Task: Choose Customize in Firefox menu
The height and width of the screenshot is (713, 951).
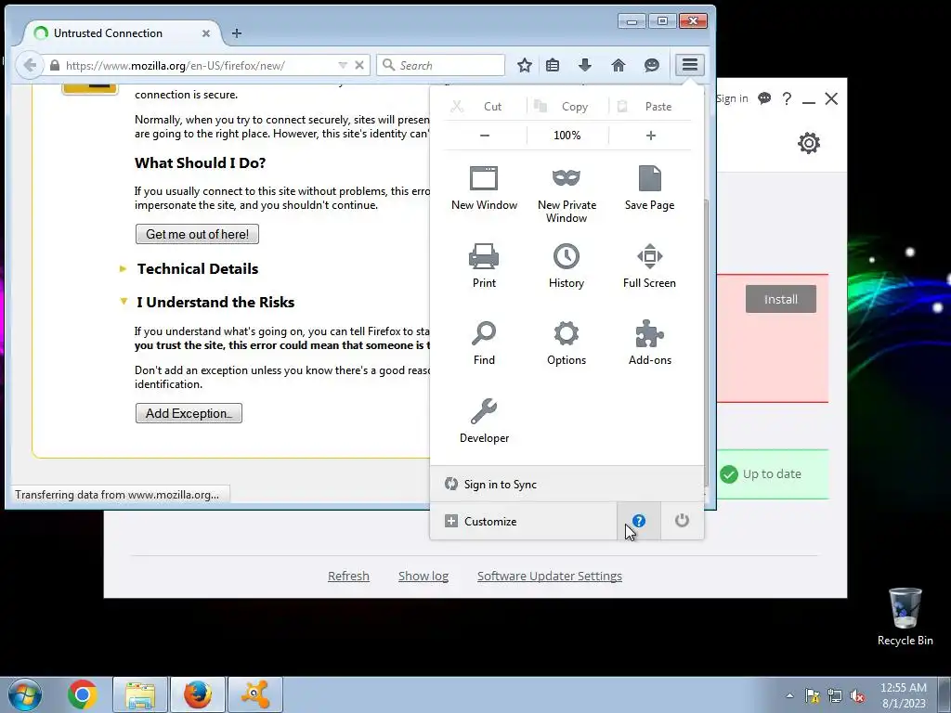Action: [524, 521]
